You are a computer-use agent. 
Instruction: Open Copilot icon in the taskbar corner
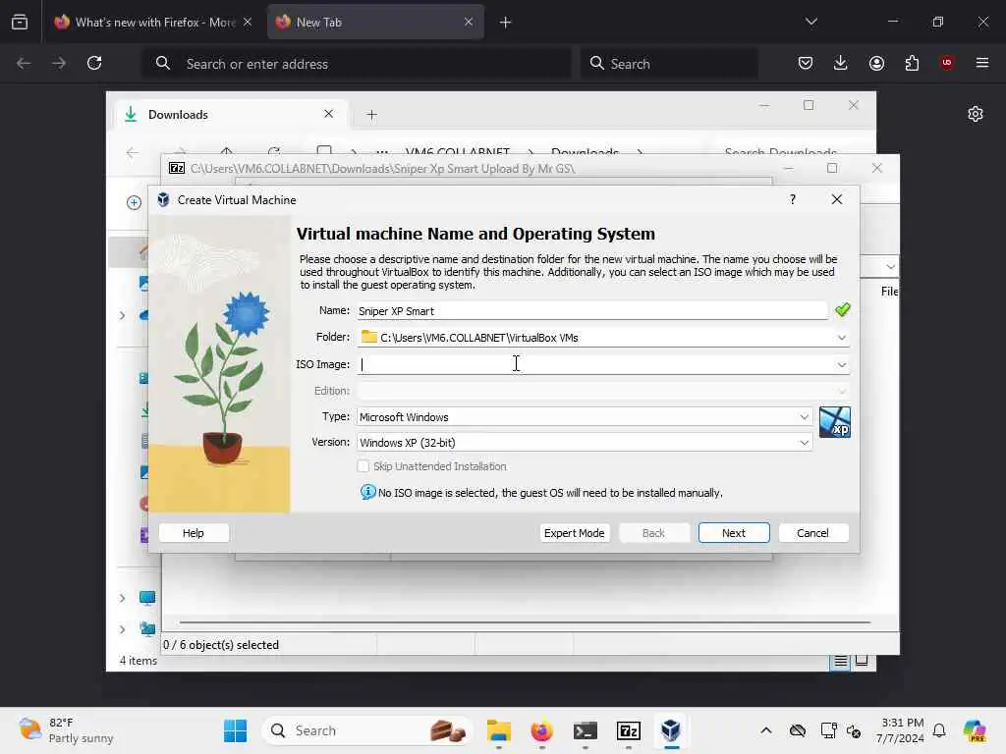[974, 730]
